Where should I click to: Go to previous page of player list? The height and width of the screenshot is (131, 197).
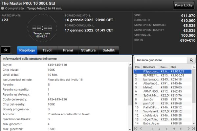(141, 129)
